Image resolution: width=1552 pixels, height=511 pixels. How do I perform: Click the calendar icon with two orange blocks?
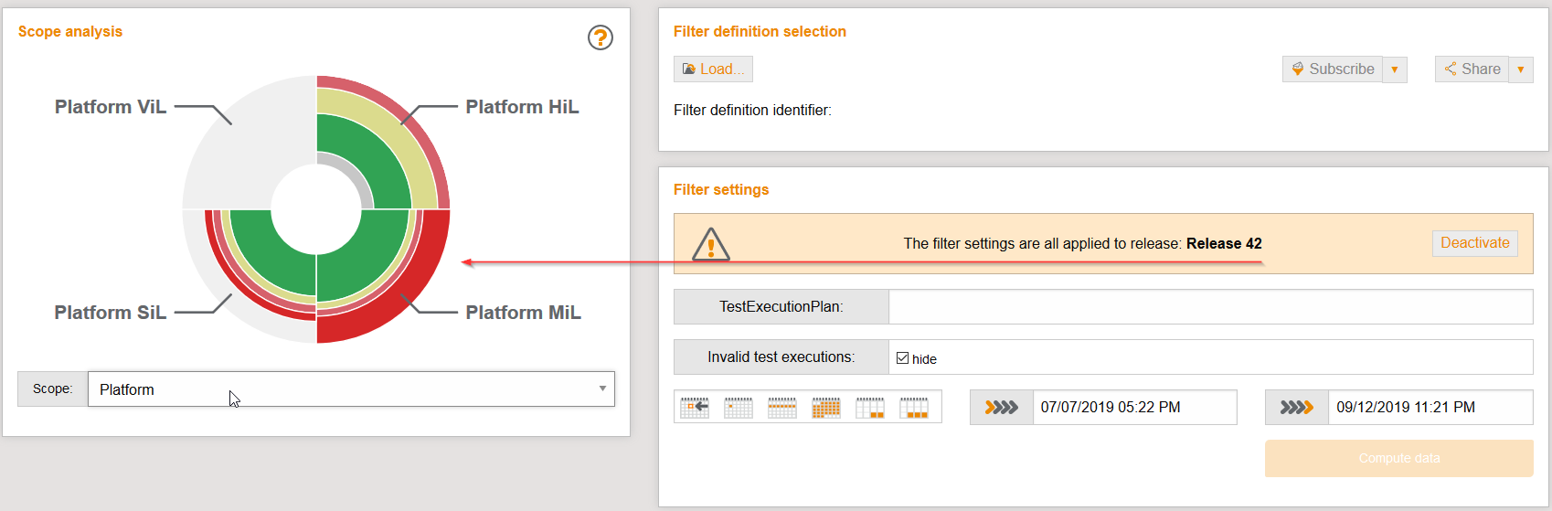pyautogui.click(x=870, y=408)
